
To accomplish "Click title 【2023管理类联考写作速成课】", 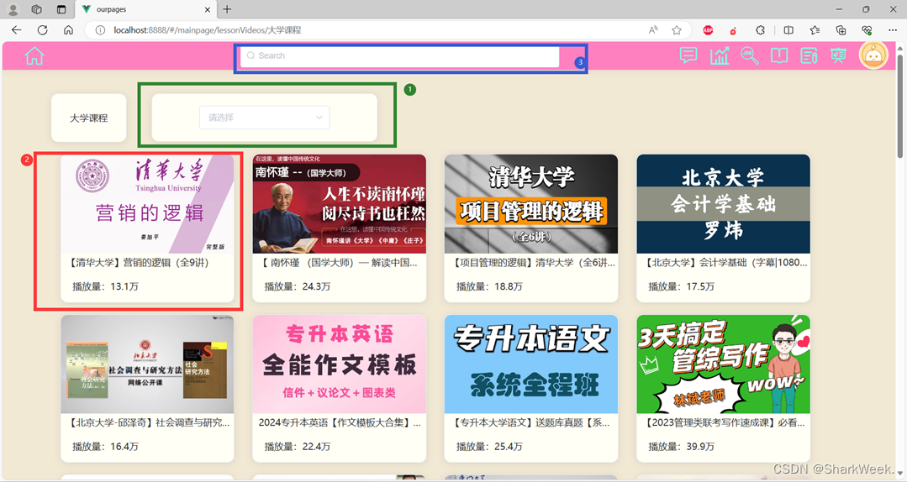I will [724, 423].
